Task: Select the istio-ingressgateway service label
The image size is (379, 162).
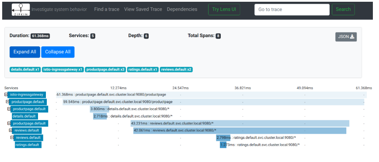Action: 27,95
